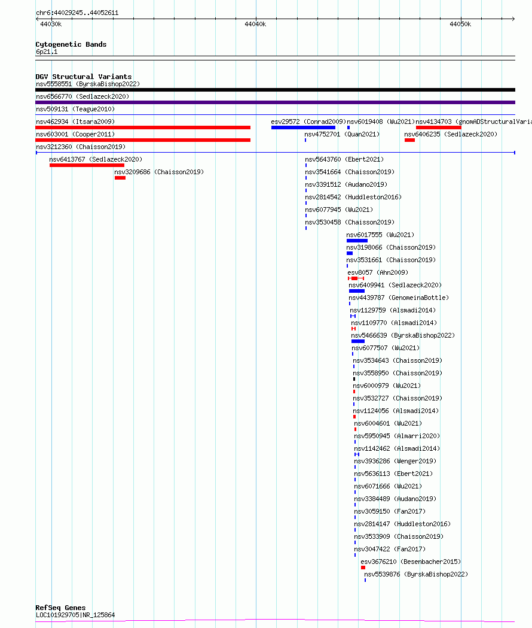Click nsv5466639 (ByrskaBishop2022) label

click(x=403, y=336)
